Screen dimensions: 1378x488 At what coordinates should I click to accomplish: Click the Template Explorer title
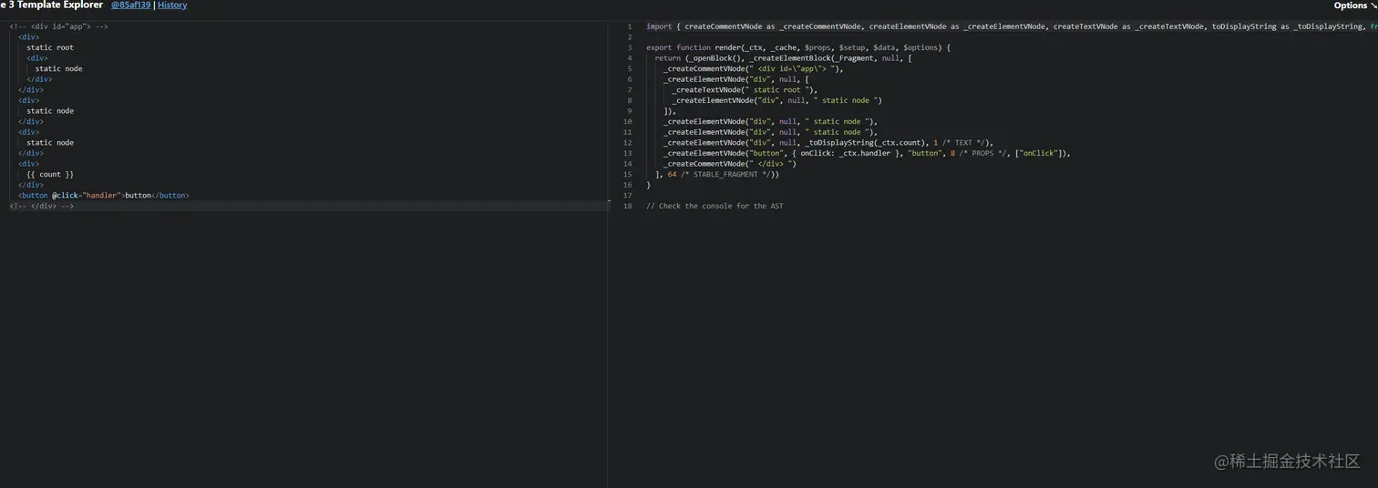click(52, 5)
